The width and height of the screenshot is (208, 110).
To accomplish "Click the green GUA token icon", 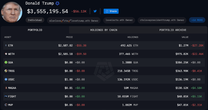I will 6,62.
